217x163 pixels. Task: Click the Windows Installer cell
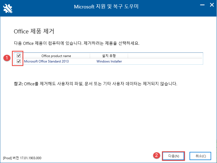109,61
